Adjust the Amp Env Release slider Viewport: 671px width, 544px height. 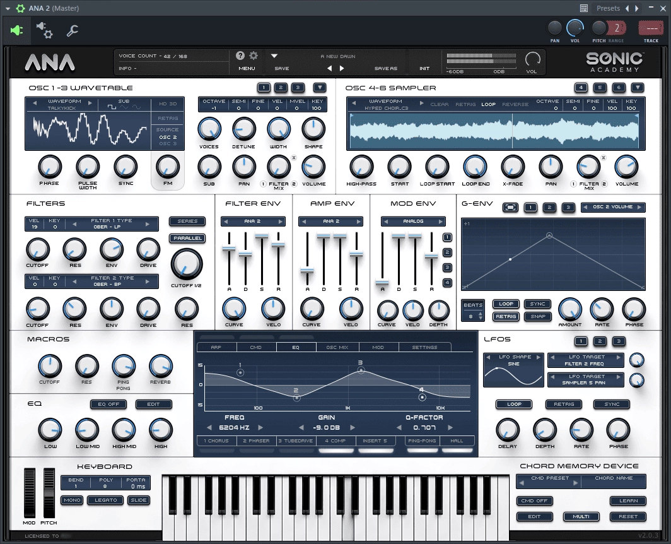coord(356,254)
